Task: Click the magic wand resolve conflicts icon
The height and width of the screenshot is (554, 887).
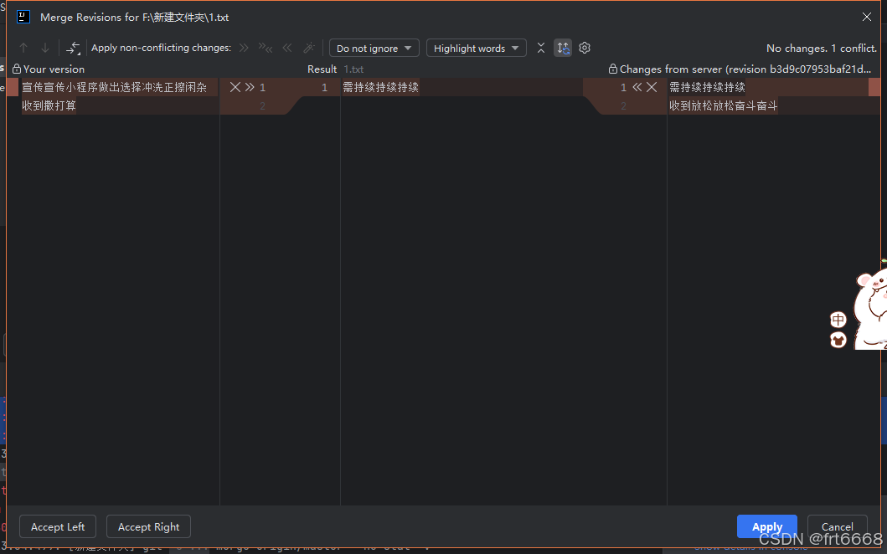Action: tap(309, 48)
